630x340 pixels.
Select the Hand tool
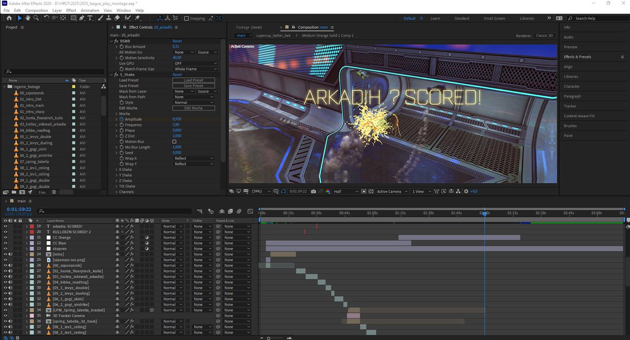click(x=28, y=18)
